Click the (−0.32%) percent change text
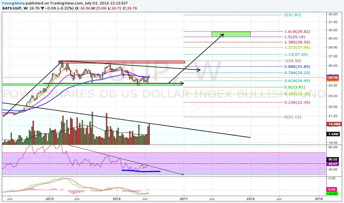344x203 pixels. click(x=65, y=8)
